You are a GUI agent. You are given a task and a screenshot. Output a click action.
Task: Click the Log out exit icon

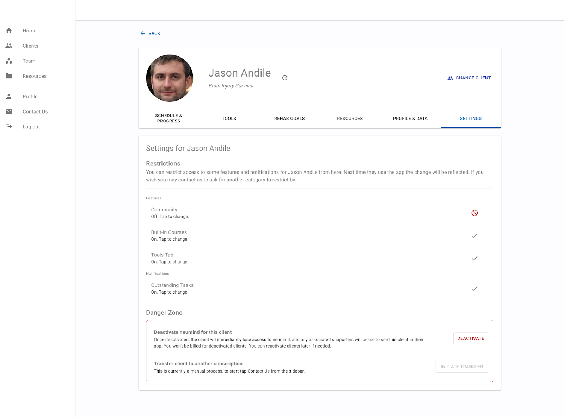pyautogui.click(x=9, y=127)
